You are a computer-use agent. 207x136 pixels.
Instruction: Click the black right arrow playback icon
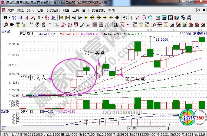(80, 18)
